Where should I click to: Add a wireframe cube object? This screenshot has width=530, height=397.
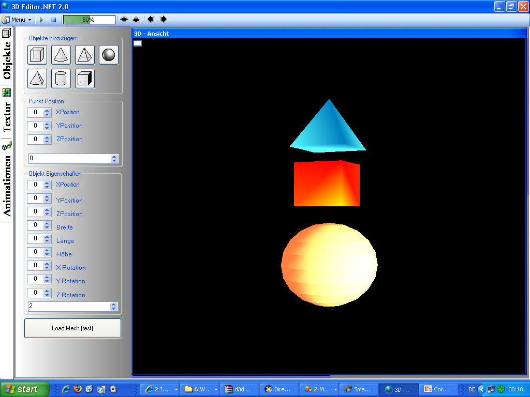click(37, 55)
